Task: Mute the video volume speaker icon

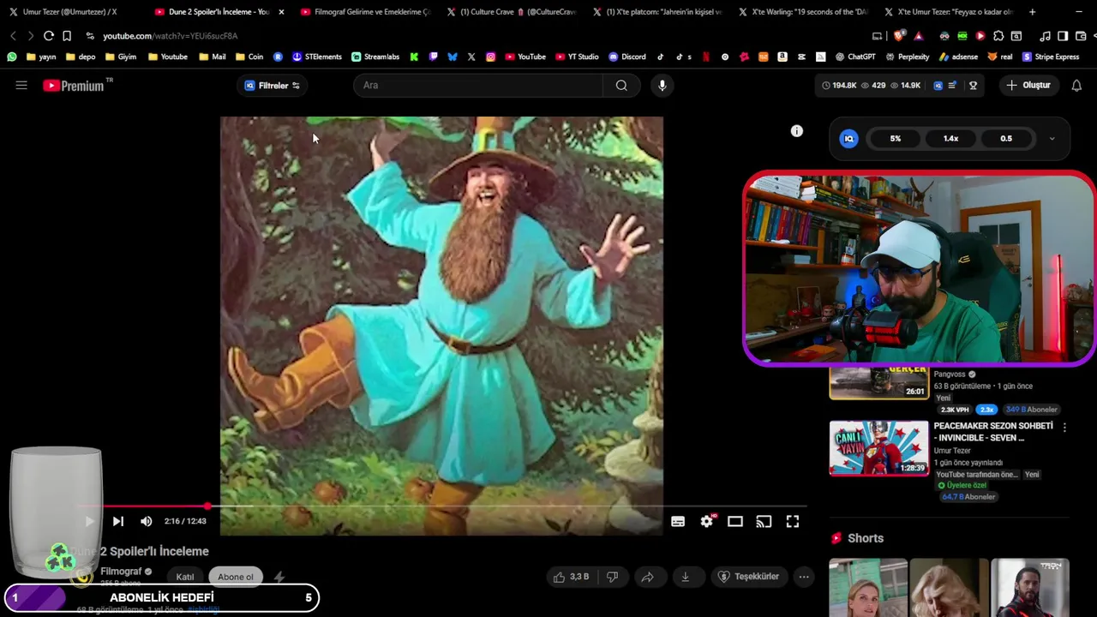Action: click(x=147, y=521)
